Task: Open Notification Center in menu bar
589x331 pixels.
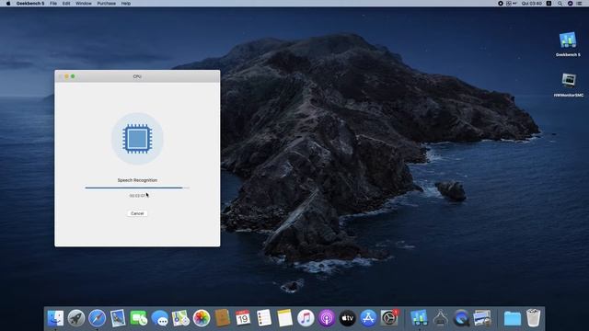Action: click(579, 4)
